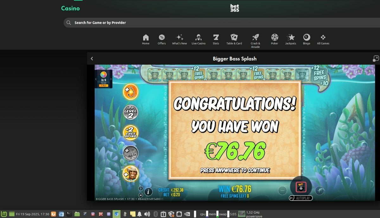Open the update manager shield icon
The width and height of the screenshot is (380, 218).
[171, 214]
